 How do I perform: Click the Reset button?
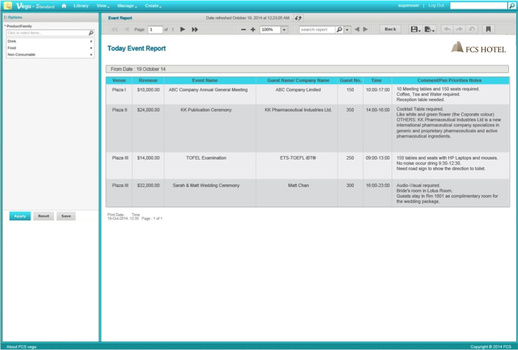(43, 216)
